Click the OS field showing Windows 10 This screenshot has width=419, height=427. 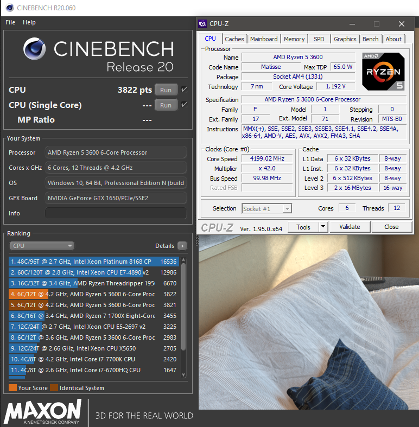click(116, 183)
